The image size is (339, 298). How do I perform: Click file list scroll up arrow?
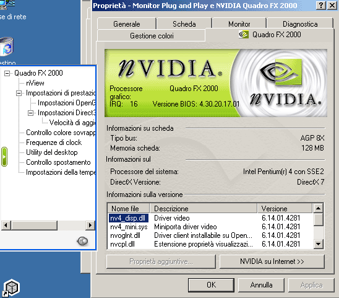click(x=318, y=209)
